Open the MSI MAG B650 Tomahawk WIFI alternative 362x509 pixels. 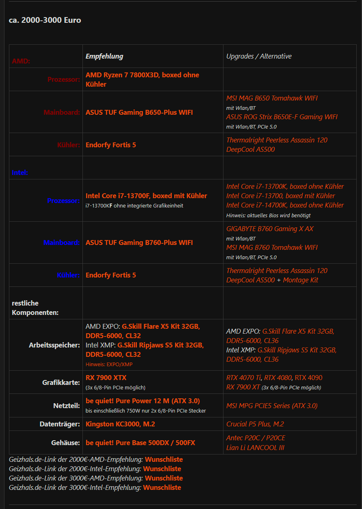[x=272, y=98]
